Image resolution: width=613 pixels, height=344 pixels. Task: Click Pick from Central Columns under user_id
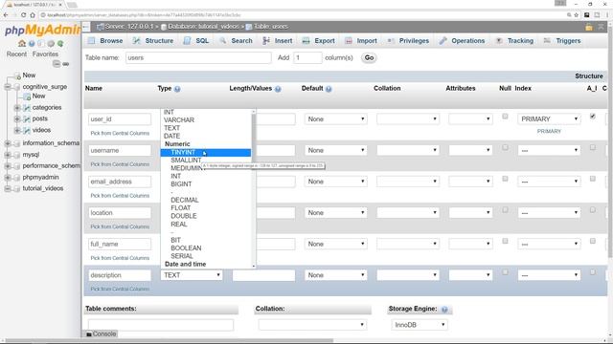pos(120,134)
